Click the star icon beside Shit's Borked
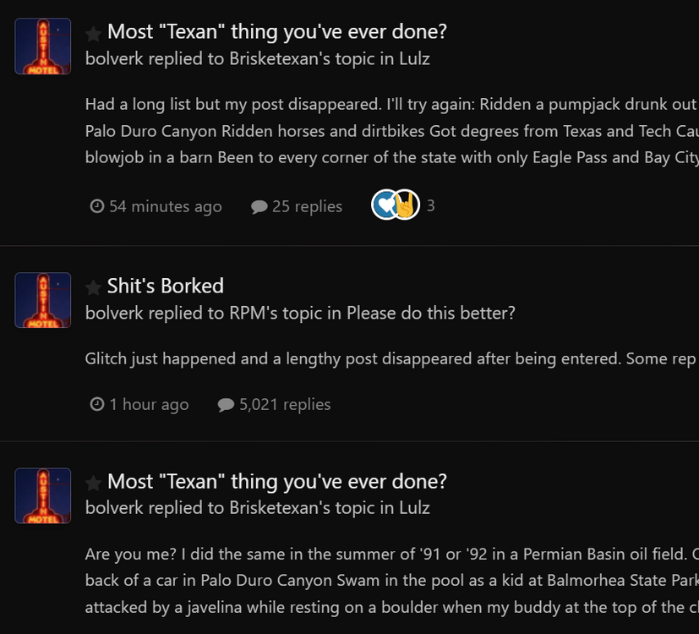699x634 pixels. pos(93,287)
